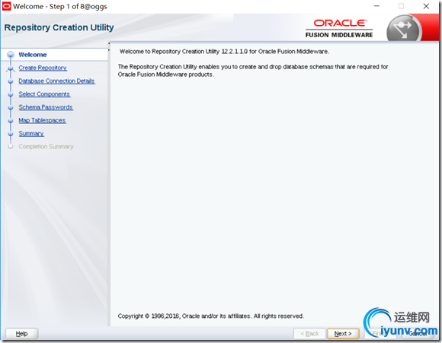Click the Help button
The width and height of the screenshot is (442, 343).
(21, 334)
